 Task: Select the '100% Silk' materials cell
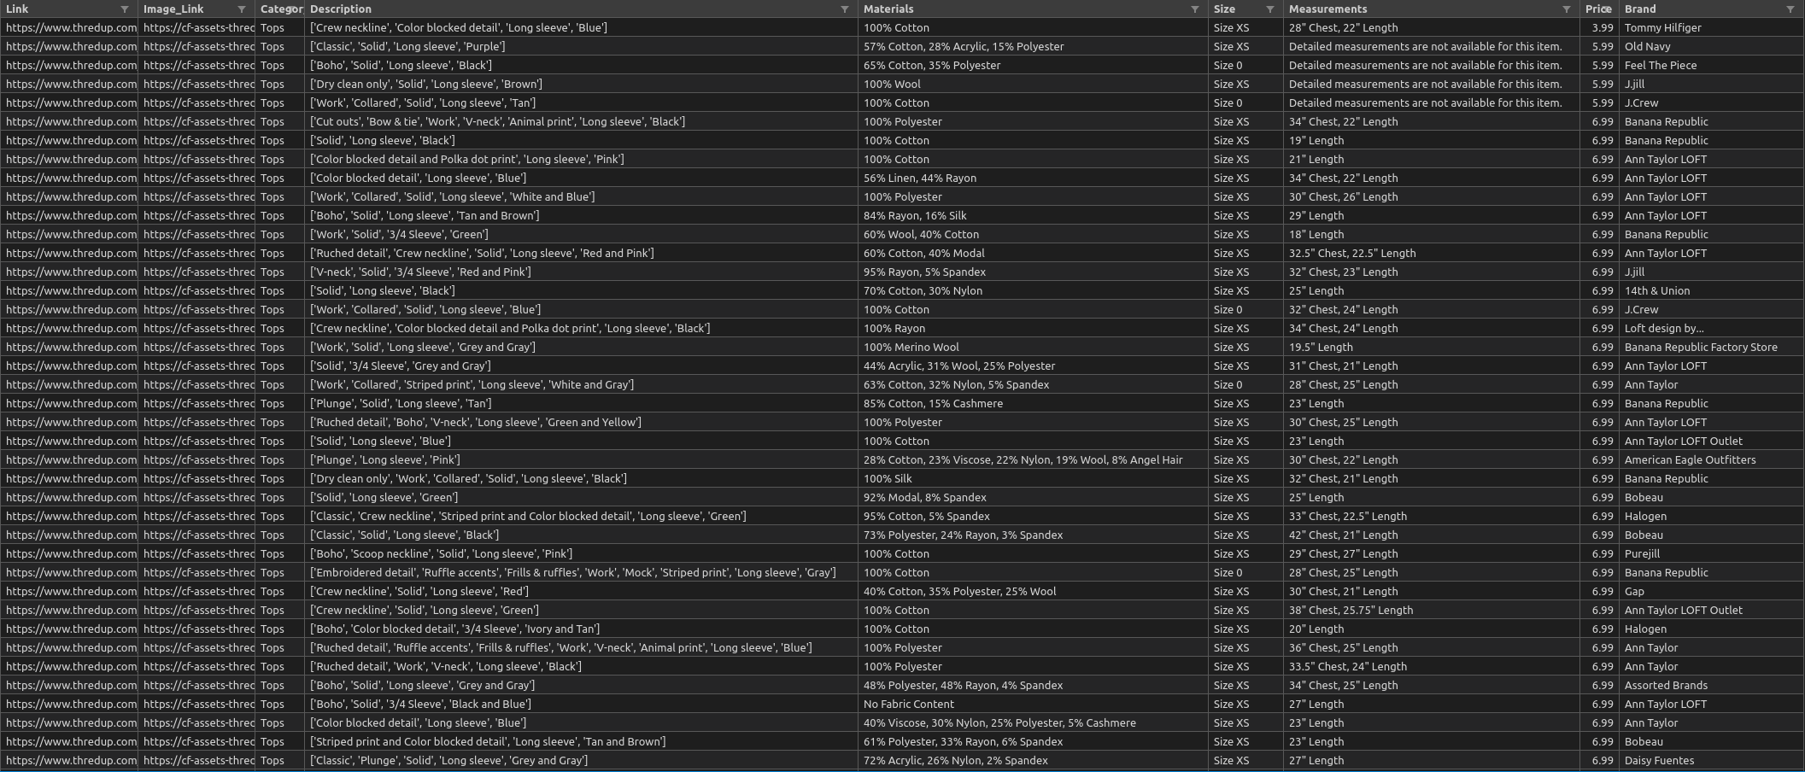point(1033,479)
